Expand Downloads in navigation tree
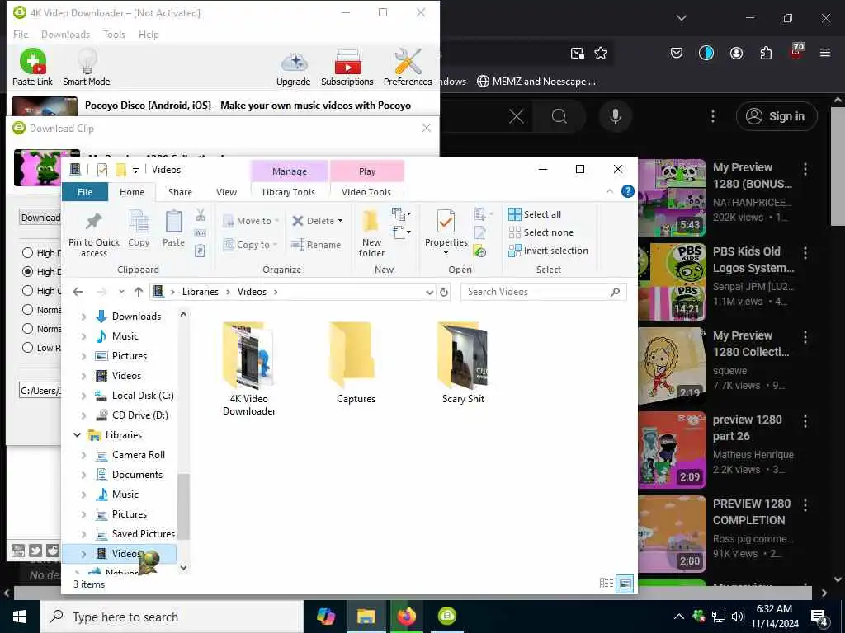The height and width of the screenshot is (633, 845). [x=83, y=317]
